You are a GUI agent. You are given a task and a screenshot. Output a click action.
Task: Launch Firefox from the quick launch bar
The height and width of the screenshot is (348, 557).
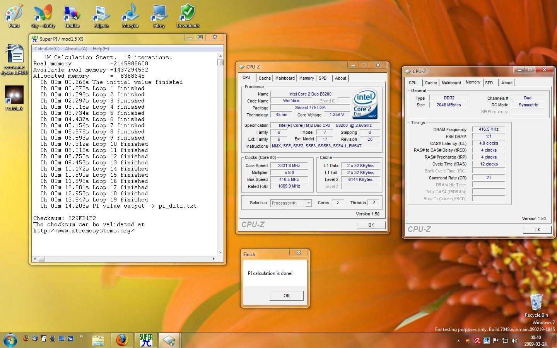click(26, 338)
